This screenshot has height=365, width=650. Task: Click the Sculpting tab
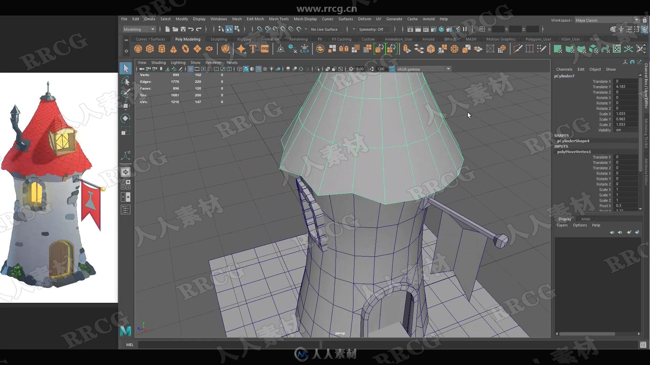[219, 39]
